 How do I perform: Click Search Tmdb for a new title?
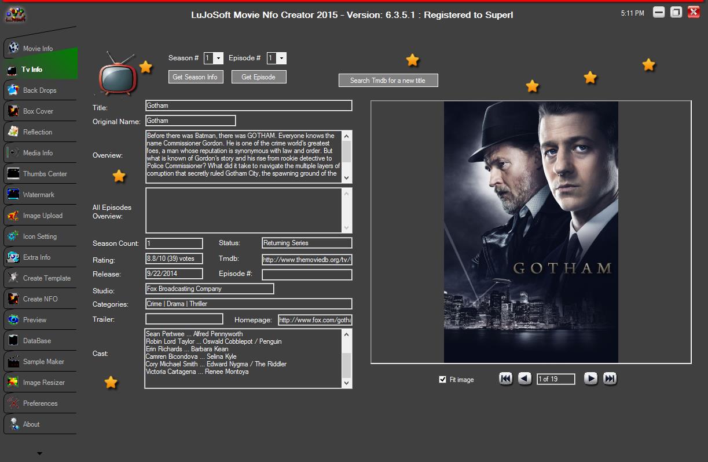[388, 80]
